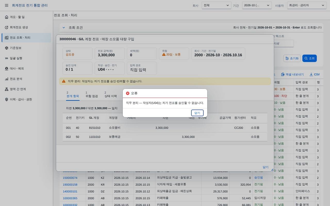Click the dialog resize handle at corner

272,170
